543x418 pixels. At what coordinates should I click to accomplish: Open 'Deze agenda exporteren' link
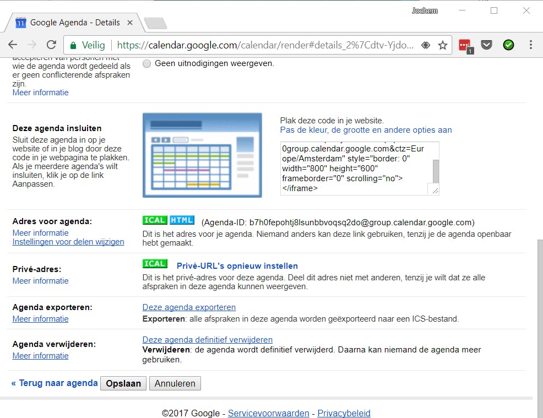[x=189, y=307]
